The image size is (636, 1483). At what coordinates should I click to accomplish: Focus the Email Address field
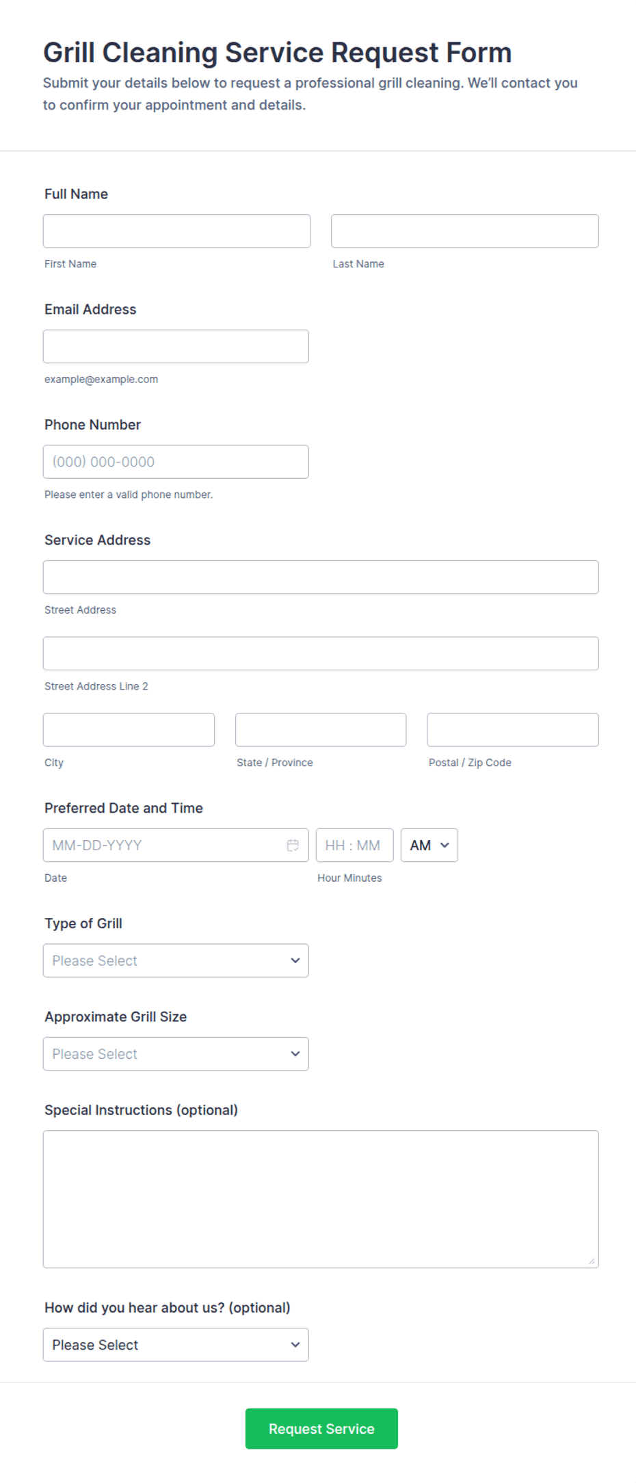[176, 347]
